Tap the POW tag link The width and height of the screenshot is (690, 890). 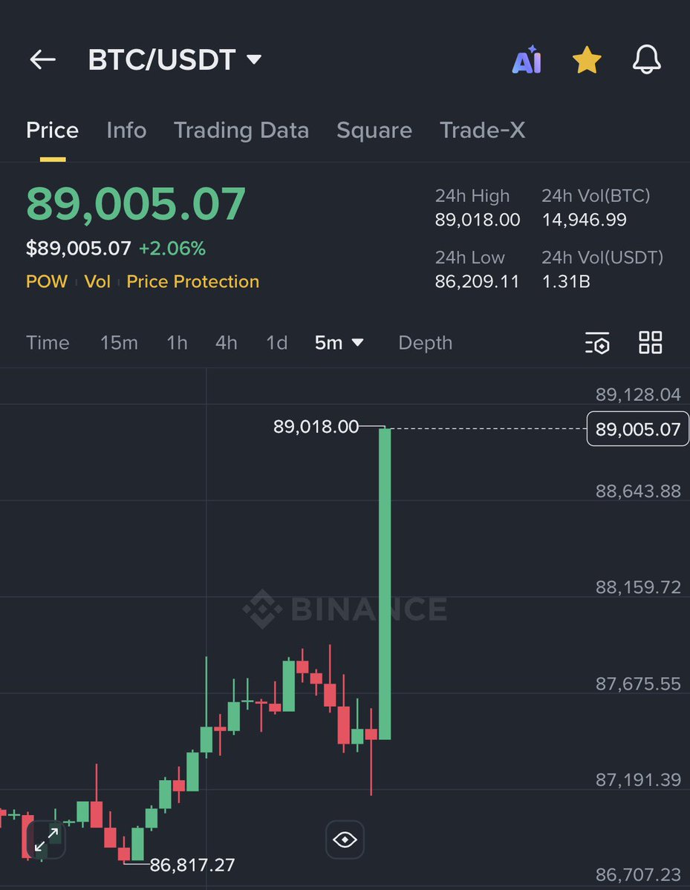coord(47,282)
